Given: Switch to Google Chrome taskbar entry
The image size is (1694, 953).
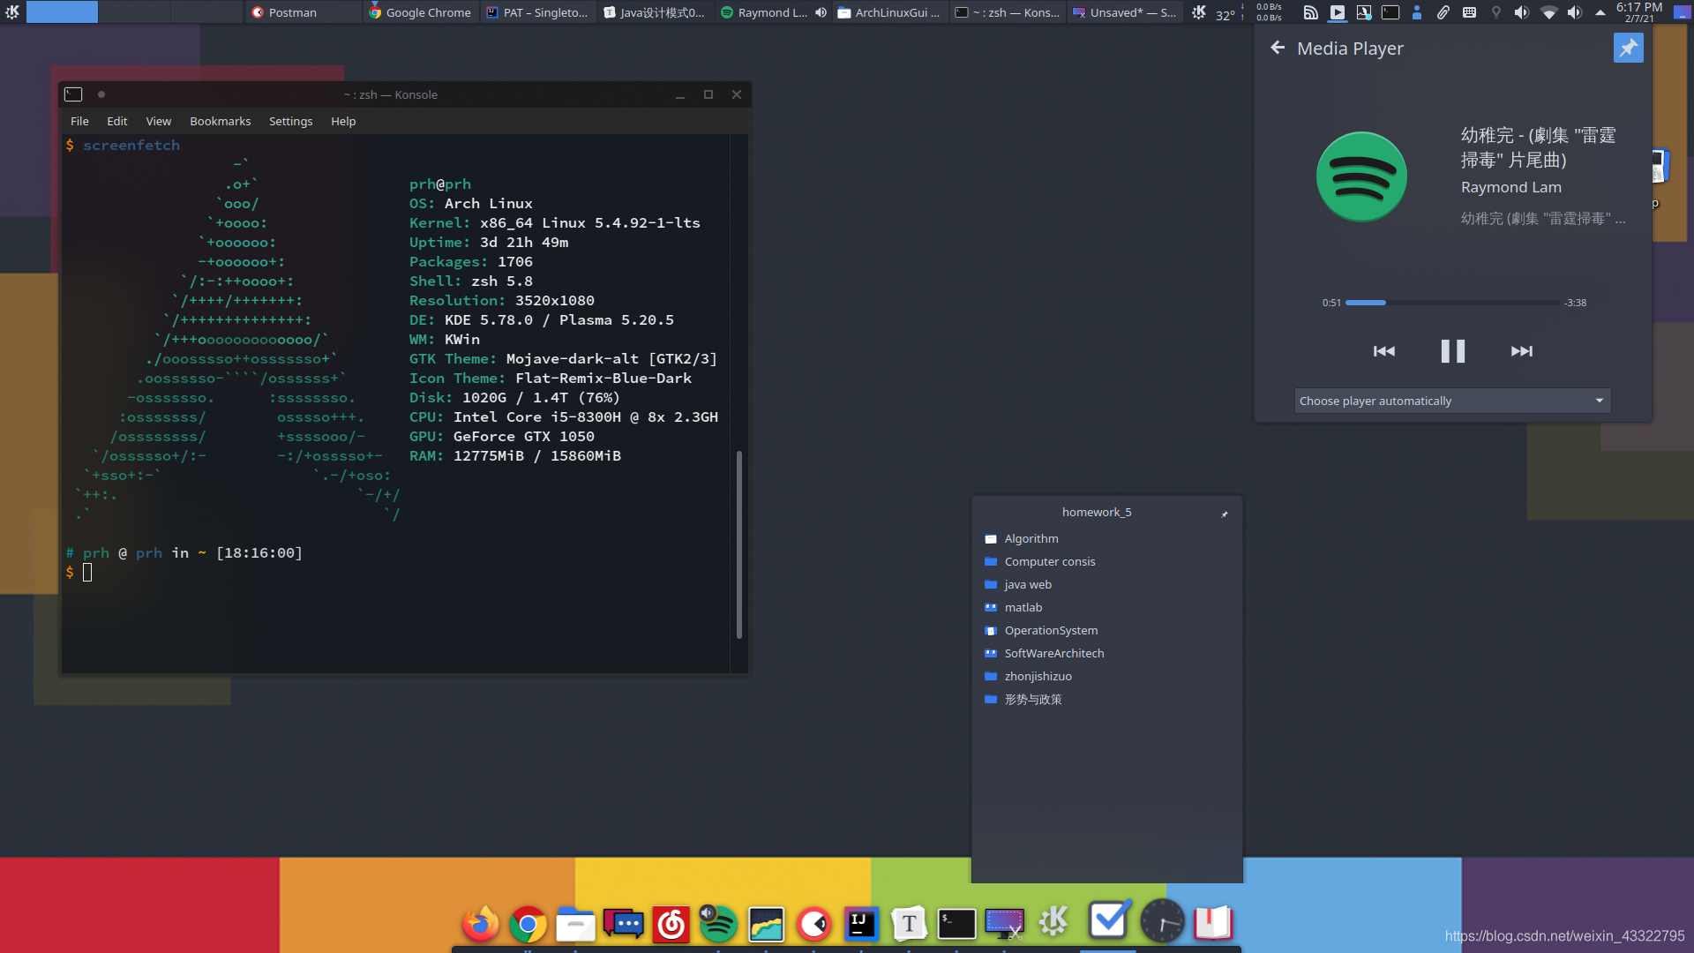Looking at the screenshot, I should click(420, 12).
